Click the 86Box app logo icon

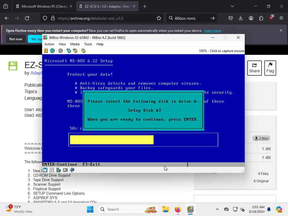(x=45, y=37)
